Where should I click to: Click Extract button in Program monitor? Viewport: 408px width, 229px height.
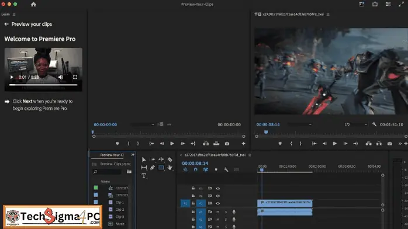coord(379,144)
